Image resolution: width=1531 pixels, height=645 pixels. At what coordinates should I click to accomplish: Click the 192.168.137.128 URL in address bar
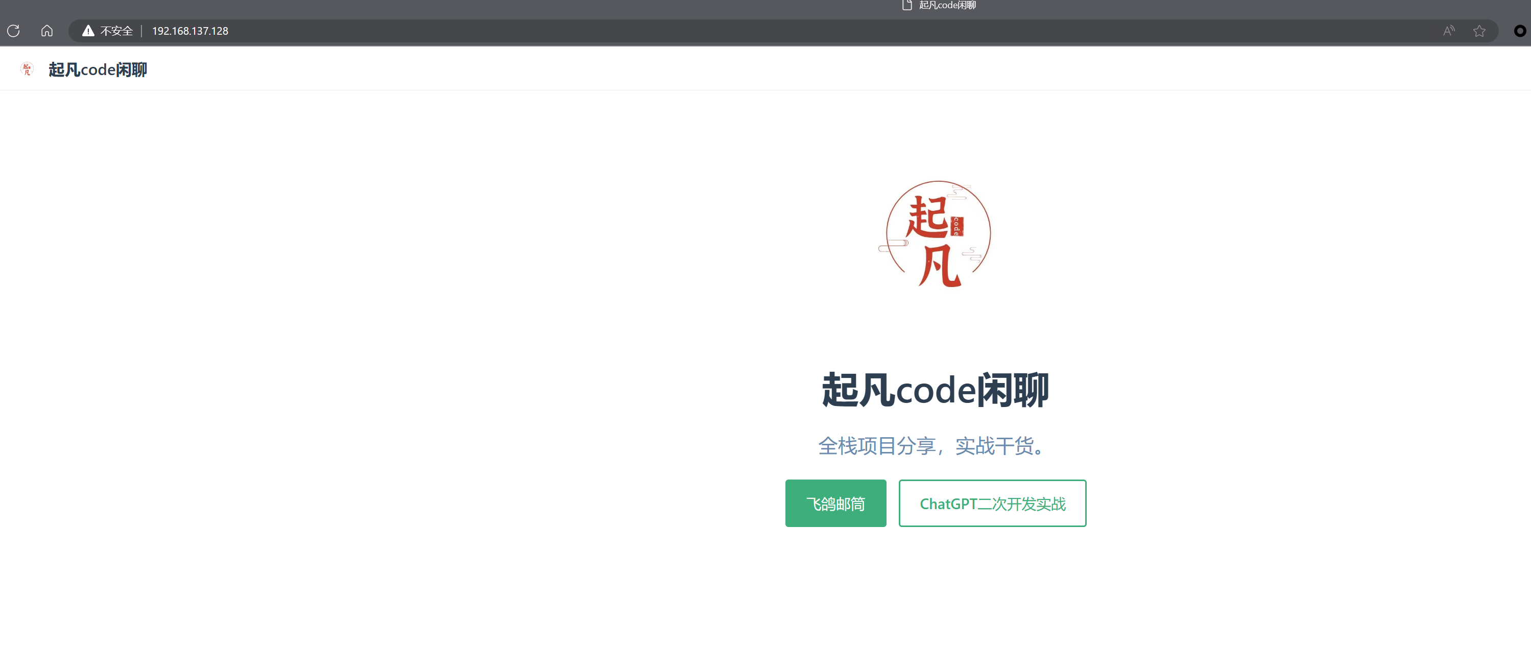[190, 31]
